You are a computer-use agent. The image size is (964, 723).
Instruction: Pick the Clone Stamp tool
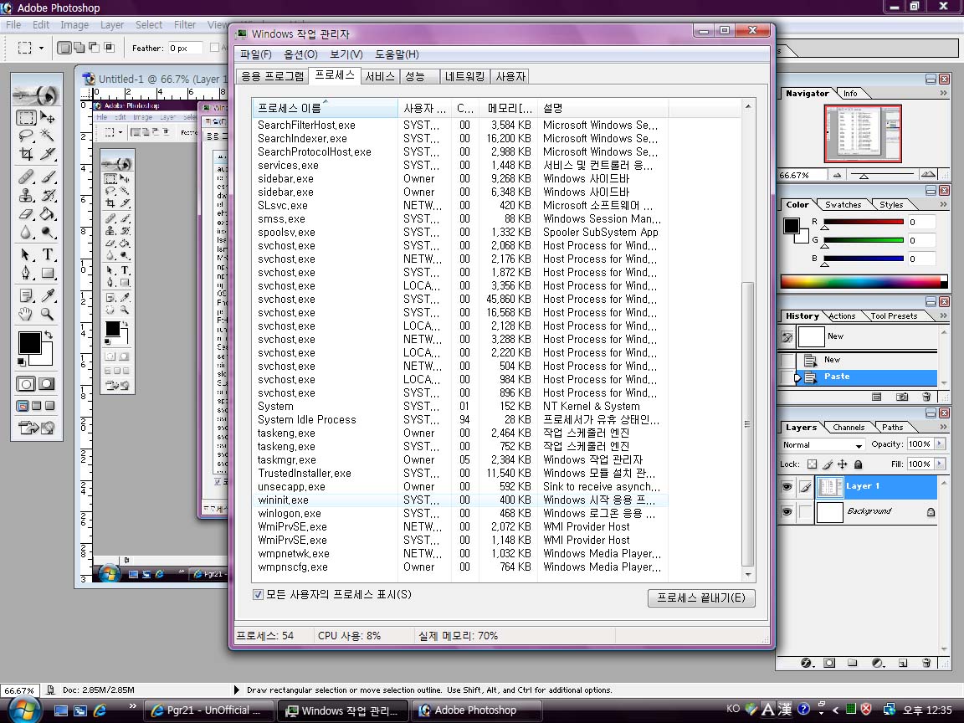click(x=26, y=196)
